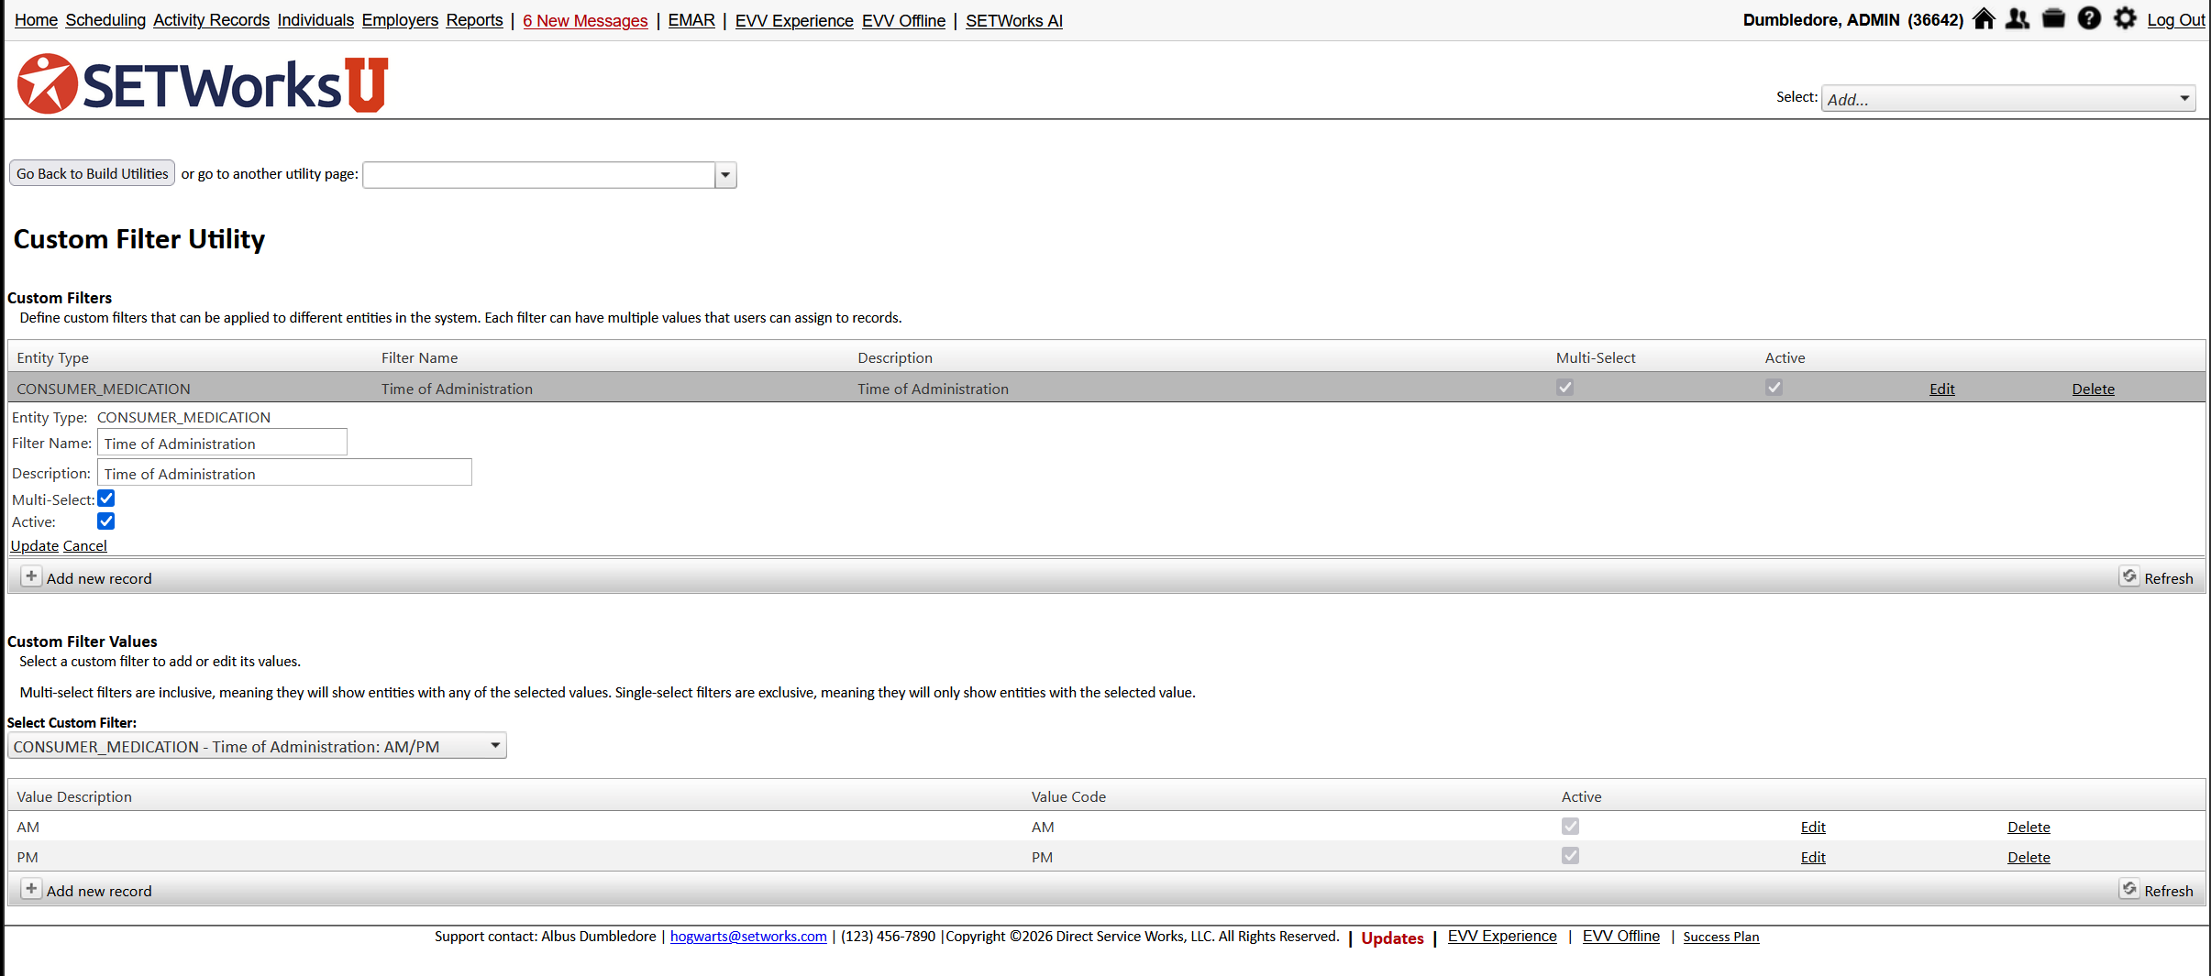The width and height of the screenshot is (2211, 976).
Task: Click refresh icon in Custom Filter Values grid
Action: point(2129,889)
